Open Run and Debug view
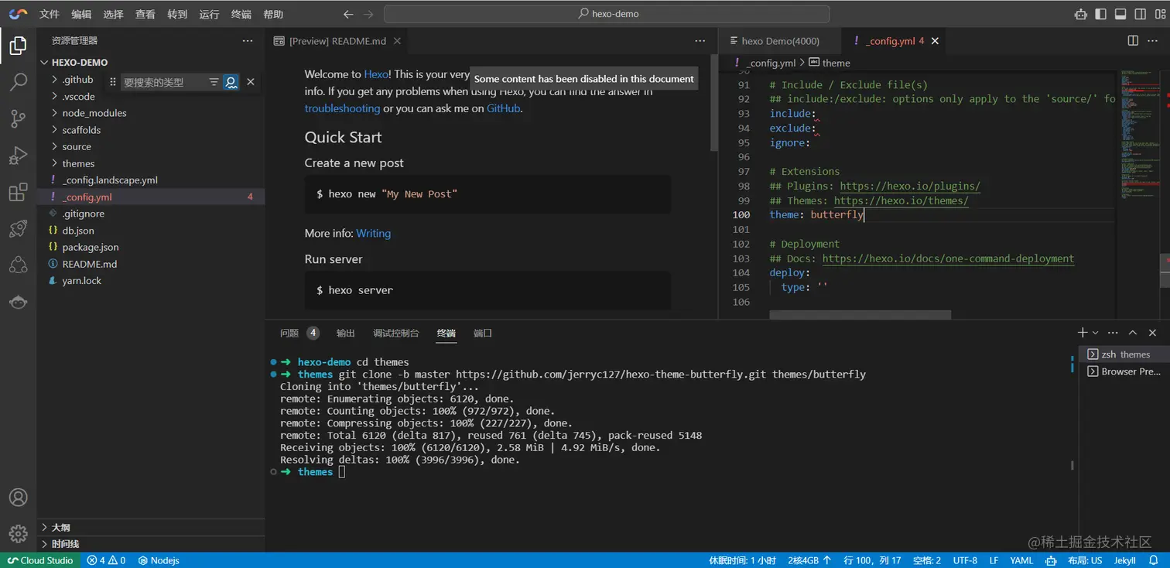The image size is (1170, 568). point(18,155)
